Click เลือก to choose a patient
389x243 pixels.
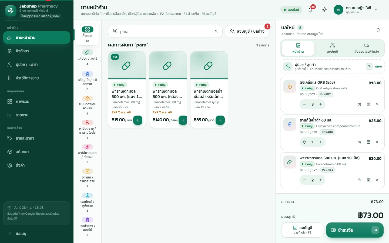tap(378, 66)
